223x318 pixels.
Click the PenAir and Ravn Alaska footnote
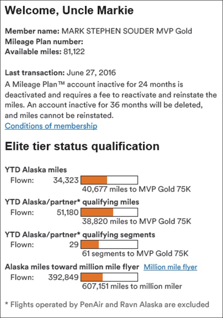107,304
